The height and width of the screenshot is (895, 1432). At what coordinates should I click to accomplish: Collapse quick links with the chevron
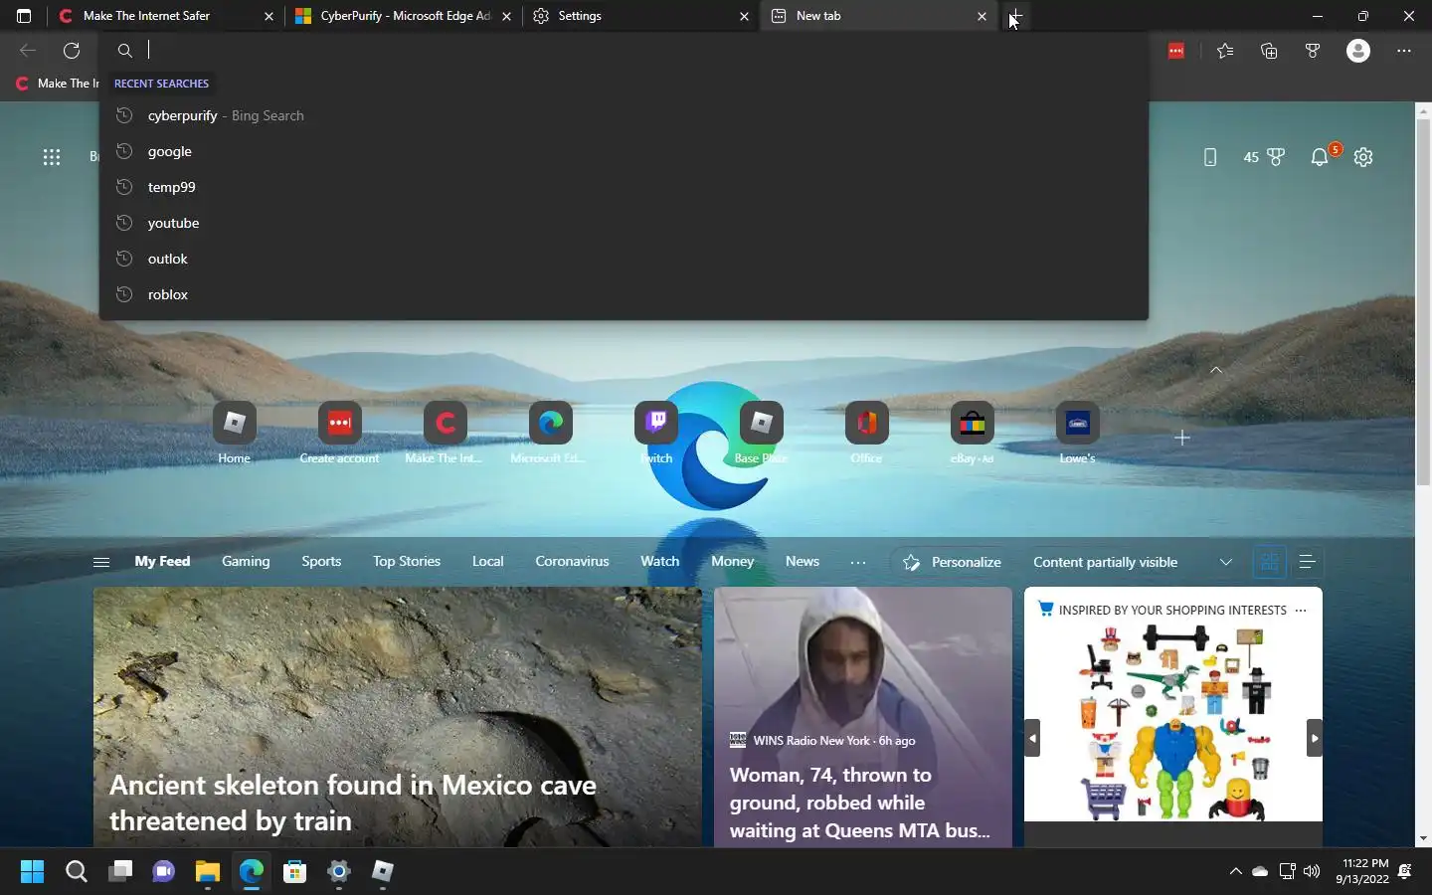point(1216,370)
